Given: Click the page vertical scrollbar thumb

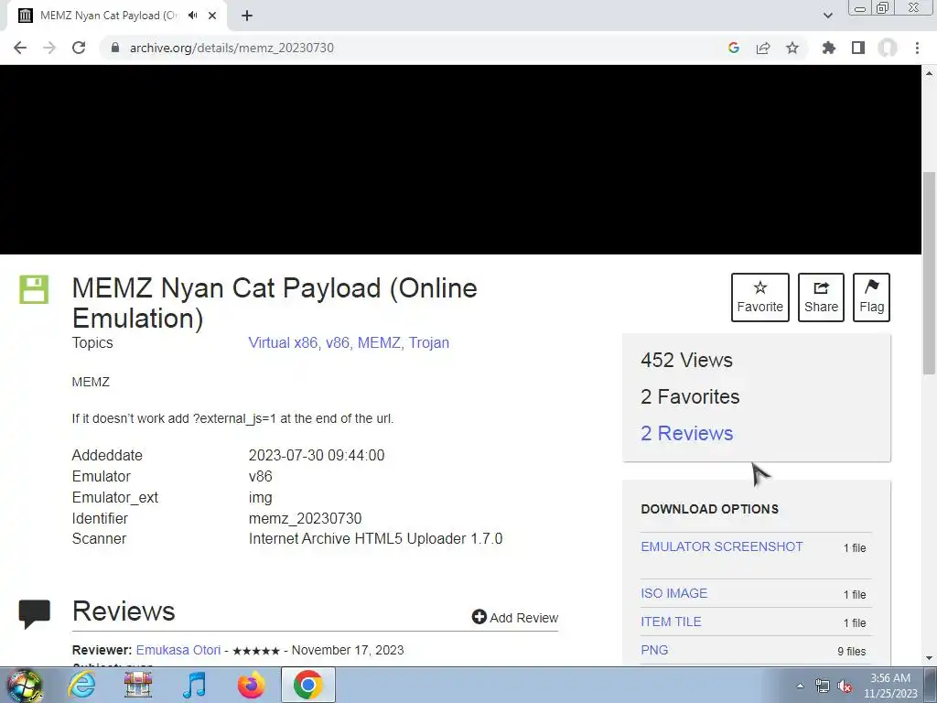Looking at the screenshot, I should point(929,273).
